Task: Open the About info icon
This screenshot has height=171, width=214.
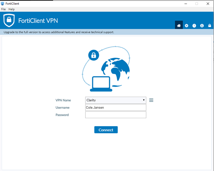Action: point(202,25)
